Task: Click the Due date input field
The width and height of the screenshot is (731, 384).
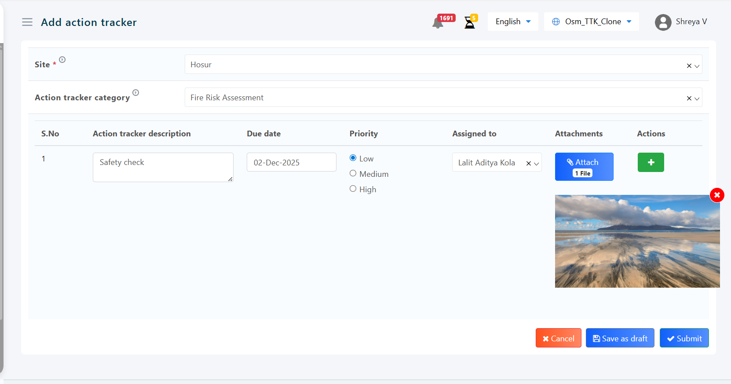Action: [x=291, y=162]
